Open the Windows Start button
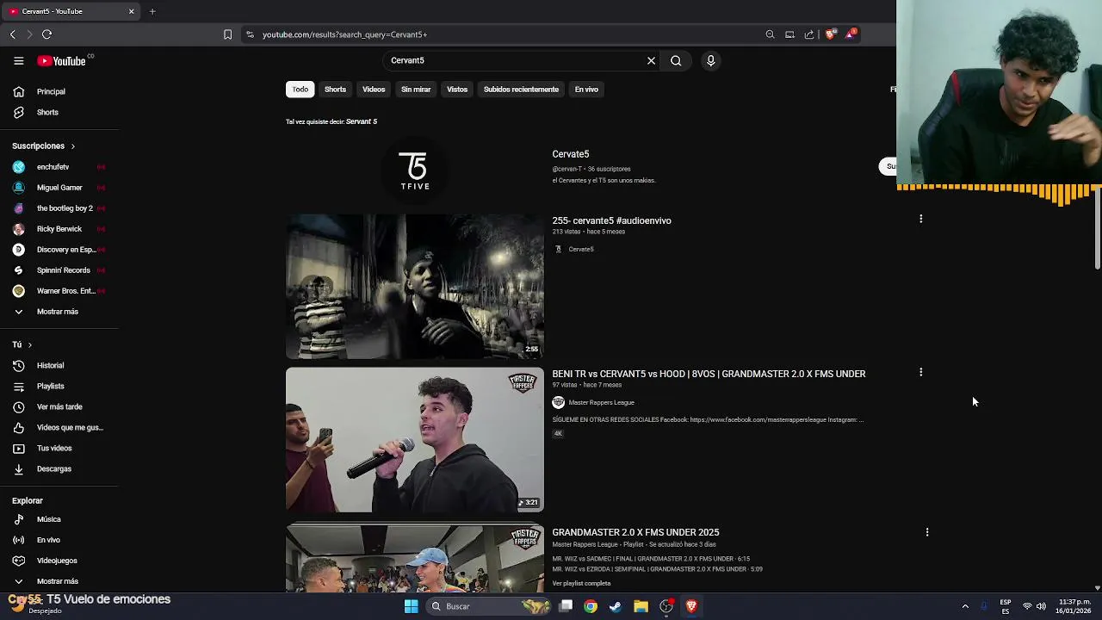 point(411,606)
